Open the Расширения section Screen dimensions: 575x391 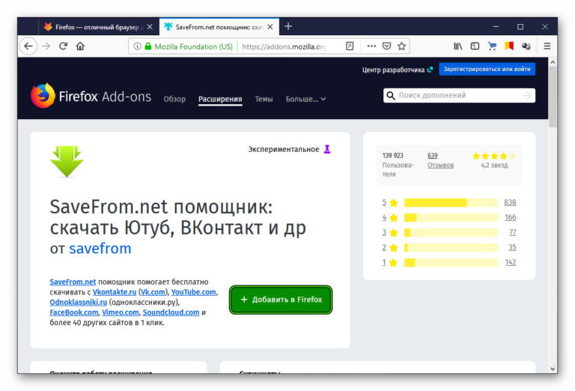click(x=220, y=99)
